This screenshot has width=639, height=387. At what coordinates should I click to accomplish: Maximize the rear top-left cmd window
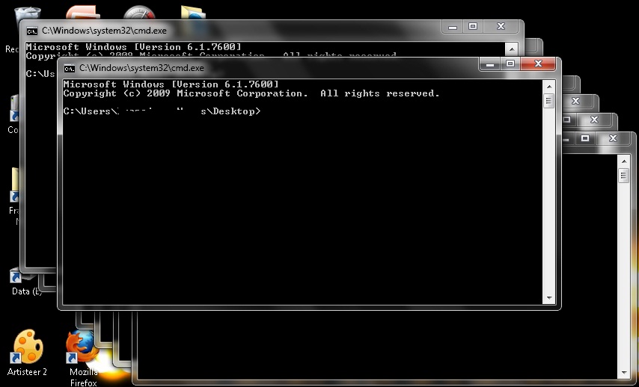[x=473, y=27]
